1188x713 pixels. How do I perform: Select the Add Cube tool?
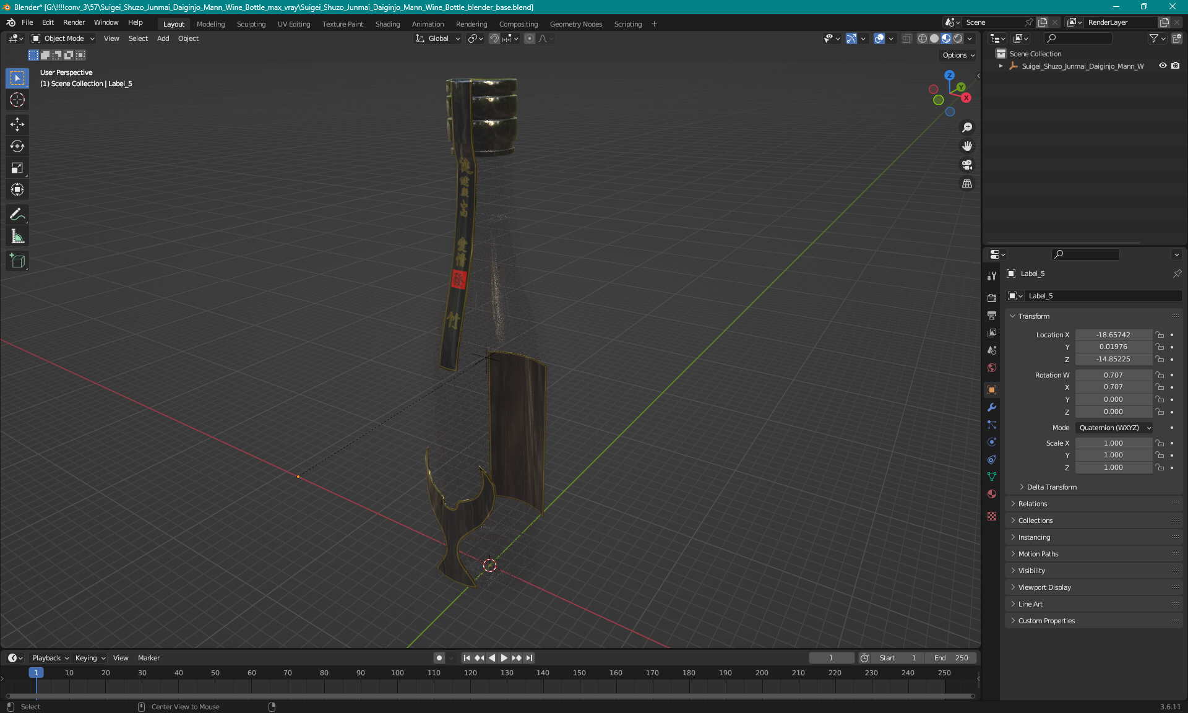tap(17, 261)
